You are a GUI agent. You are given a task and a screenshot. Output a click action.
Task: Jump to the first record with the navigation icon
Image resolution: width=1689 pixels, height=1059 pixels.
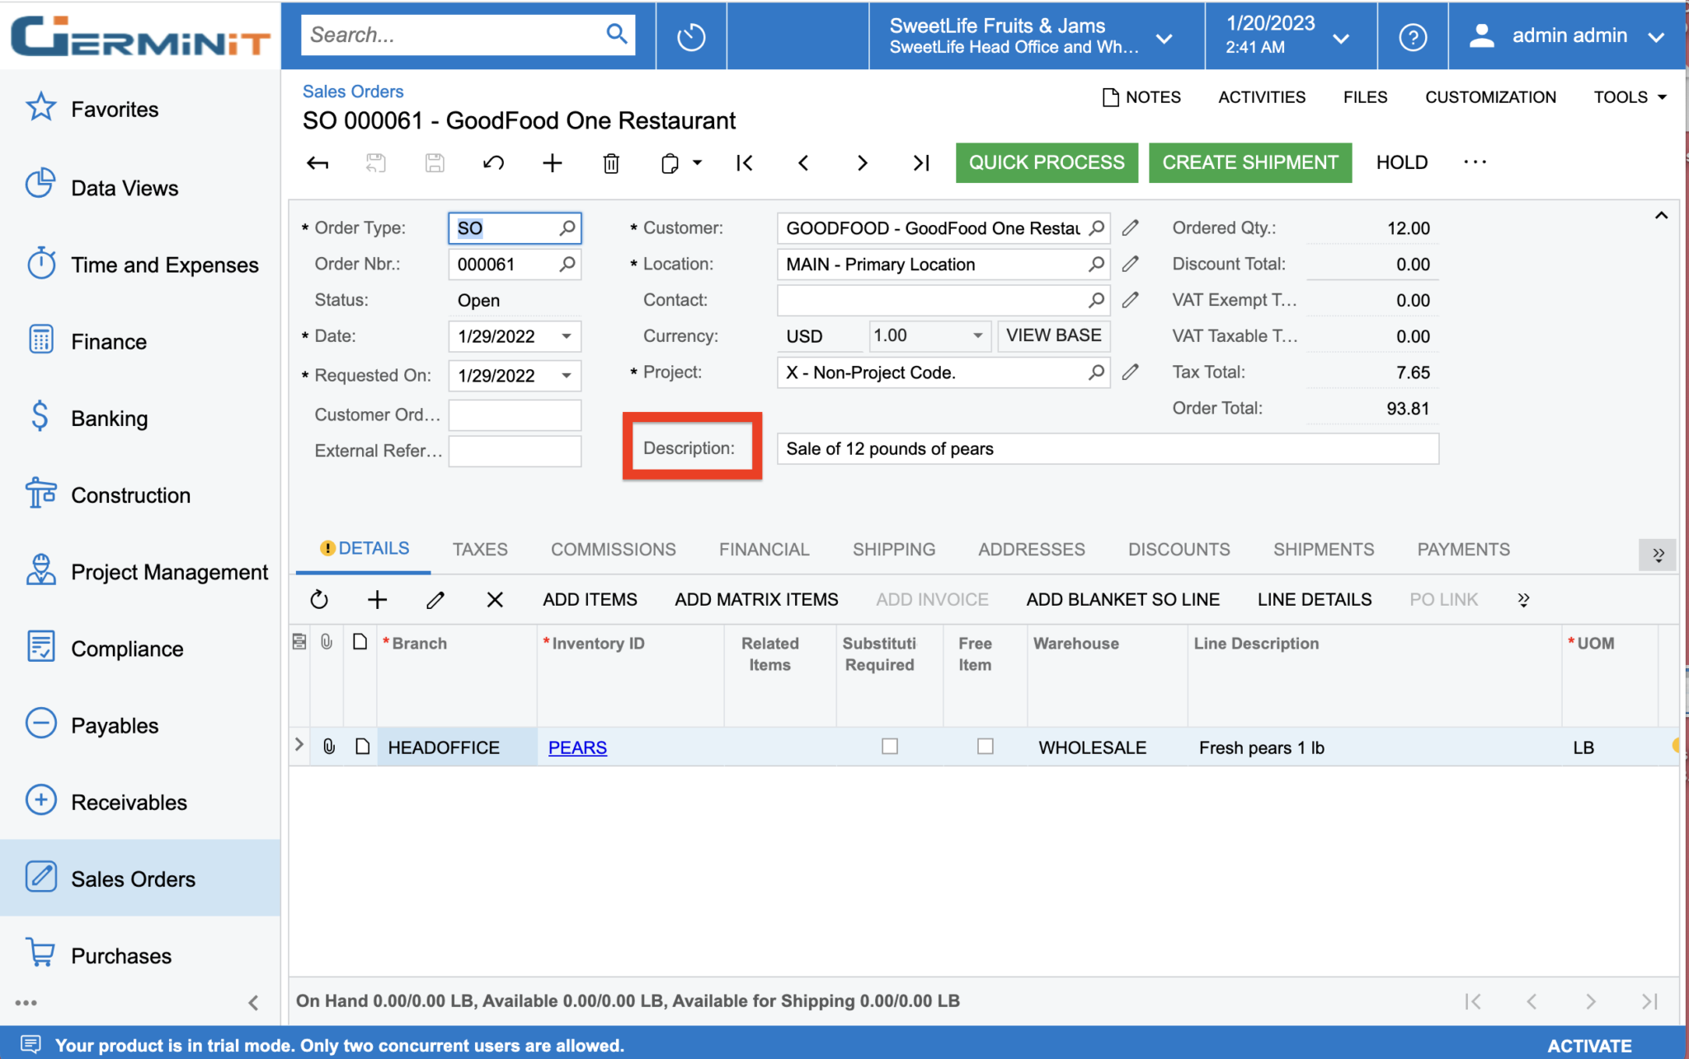(x=744, y=162)
